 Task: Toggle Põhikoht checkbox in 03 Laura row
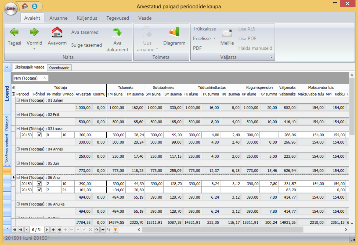tap(39, 135)
